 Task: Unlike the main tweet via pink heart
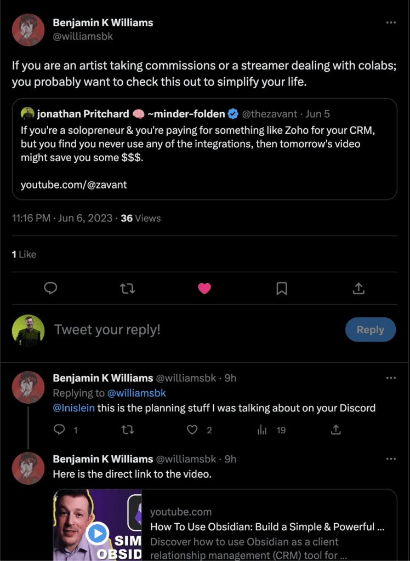(204, 288)
